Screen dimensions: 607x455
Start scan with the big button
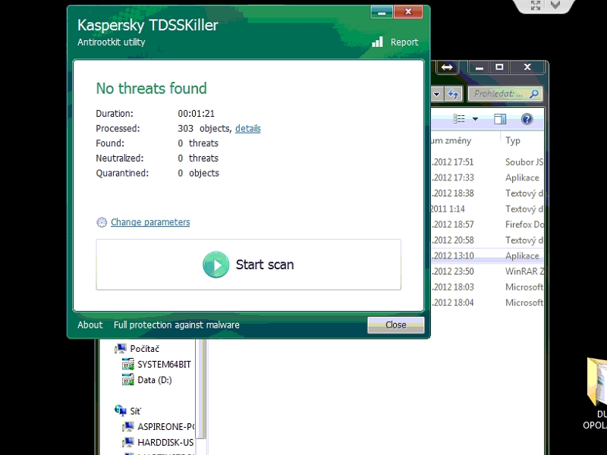point(249,265)
